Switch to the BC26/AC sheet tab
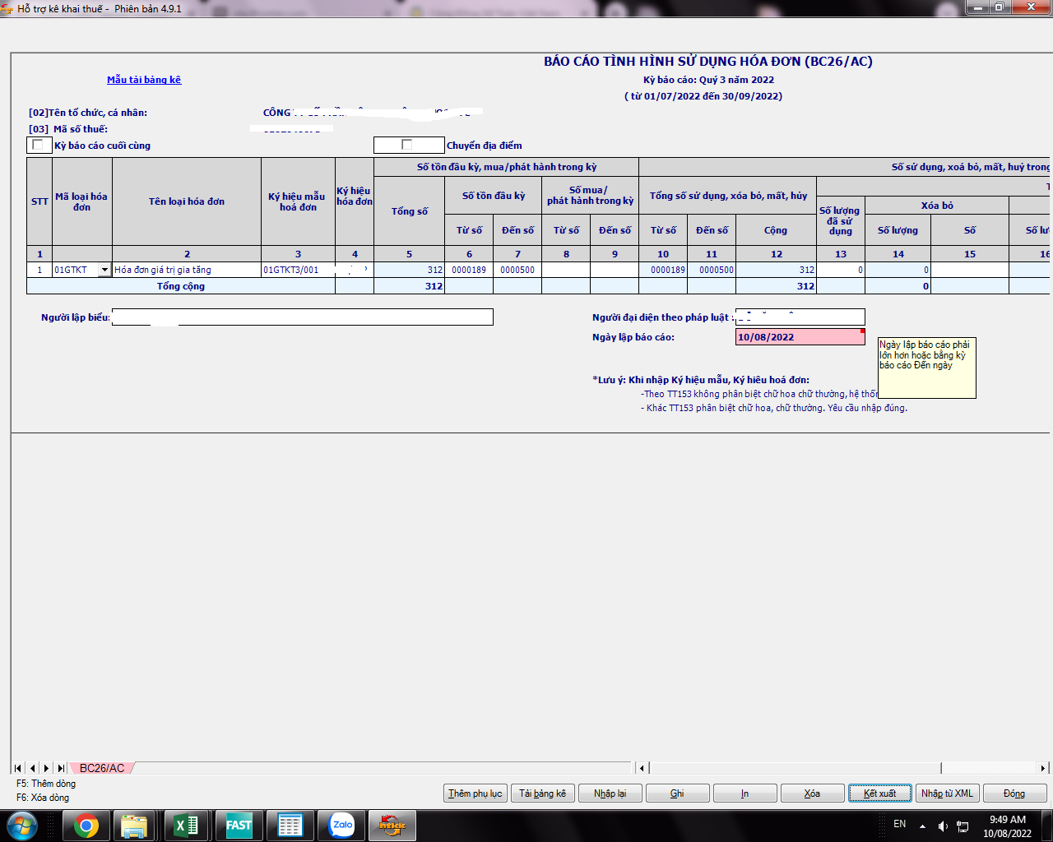This screenshot has width=1053, height=842. (x=102, y=768)
